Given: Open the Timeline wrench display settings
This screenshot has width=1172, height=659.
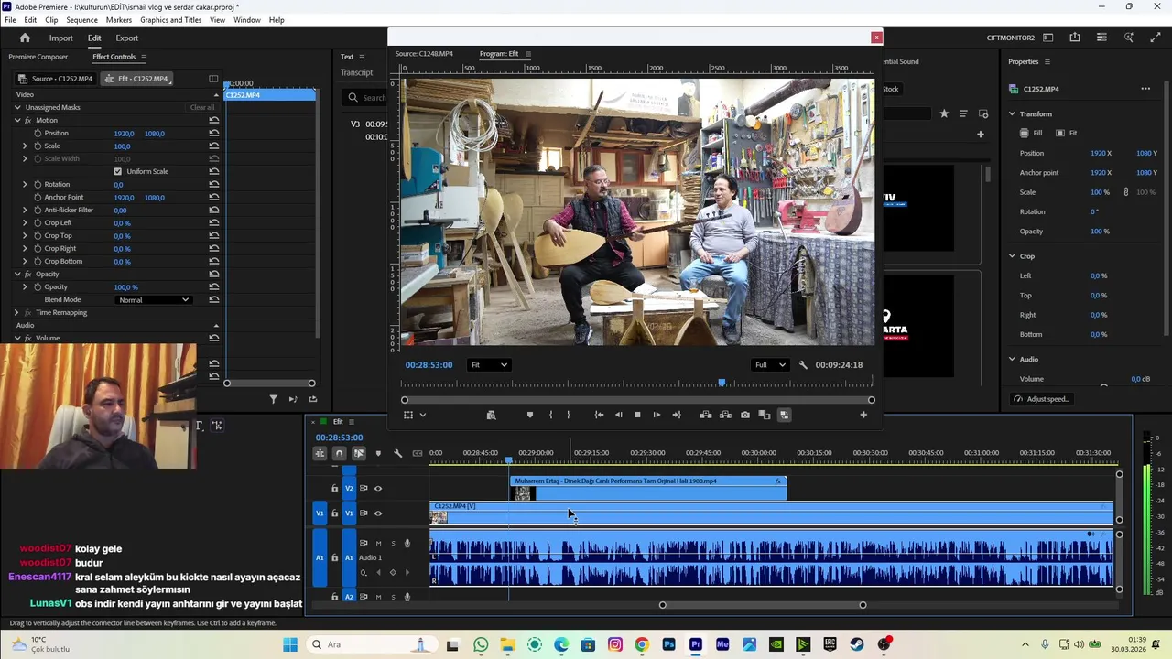Looking at the screenshot, I should tap(397, 453).
